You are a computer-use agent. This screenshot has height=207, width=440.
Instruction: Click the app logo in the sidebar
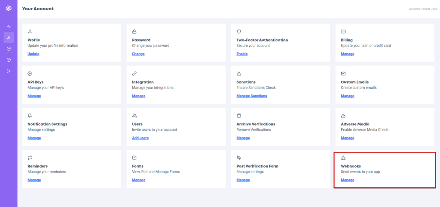9,8
